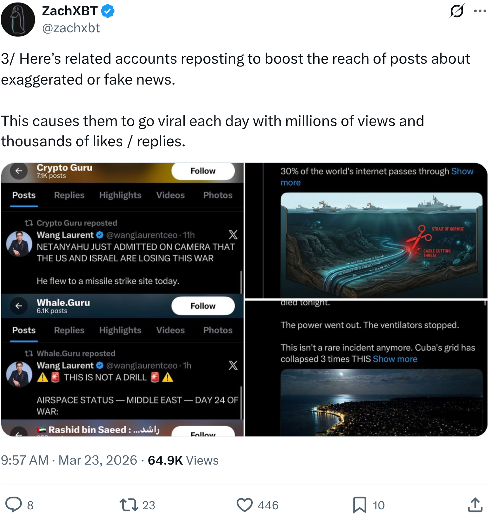Screen dimensions: 490x514
Task: Click the Follow button beside Crypto Guru
Action: click(203, 171)
